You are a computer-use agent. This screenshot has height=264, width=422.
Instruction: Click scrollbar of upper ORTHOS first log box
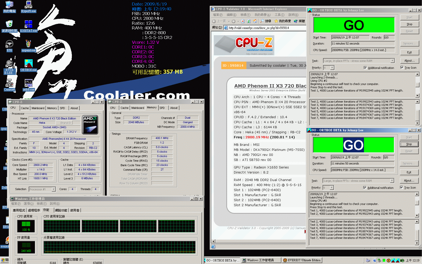tap(417, 85)
